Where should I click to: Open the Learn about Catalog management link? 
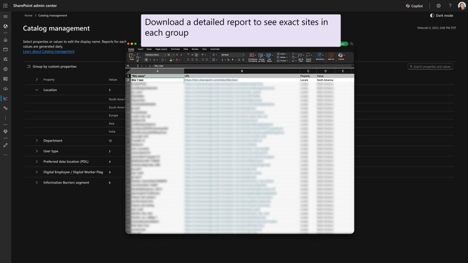click(x=48, y=51)
